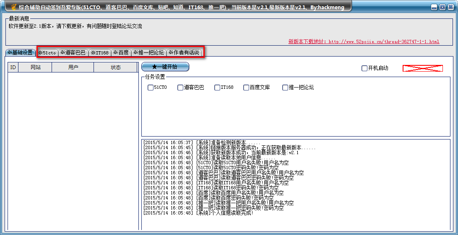
Task: Click the 软件更新至2.1版本 news message
Action: [75, 26]
